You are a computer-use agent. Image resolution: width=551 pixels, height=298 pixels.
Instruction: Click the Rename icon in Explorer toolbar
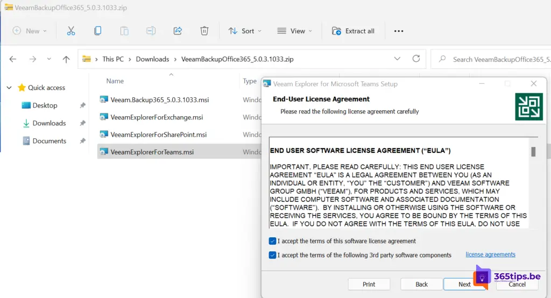pyautogui.click(x=151, y=31)
